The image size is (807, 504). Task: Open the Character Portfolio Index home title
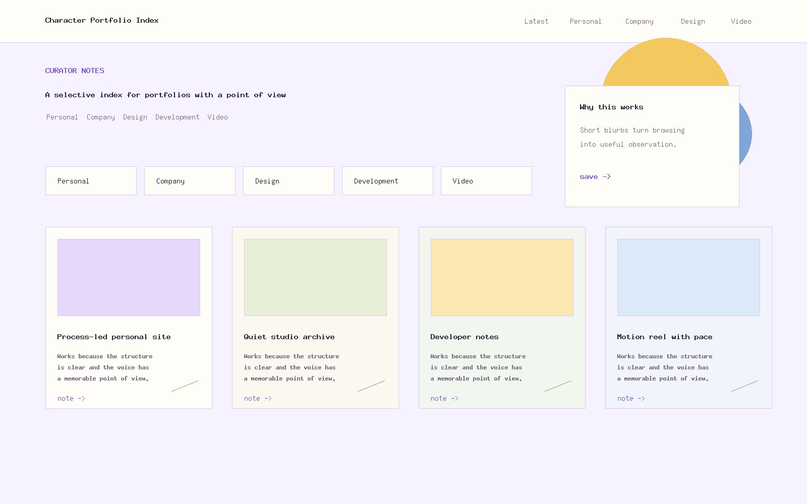[102, 21]
